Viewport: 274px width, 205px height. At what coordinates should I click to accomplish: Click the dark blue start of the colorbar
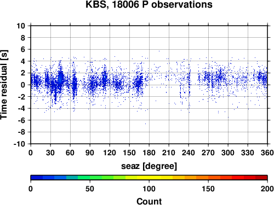tap(37, 177)
